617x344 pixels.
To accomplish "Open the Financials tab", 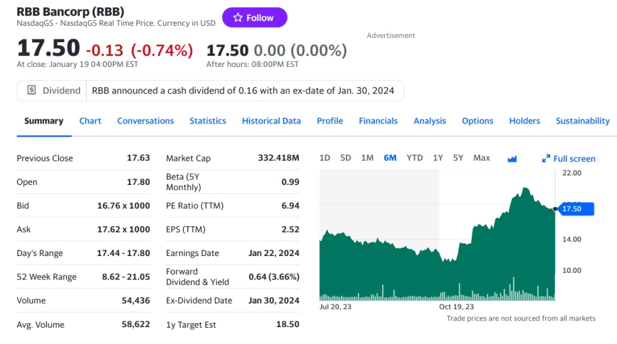I will tap(378, 121).
